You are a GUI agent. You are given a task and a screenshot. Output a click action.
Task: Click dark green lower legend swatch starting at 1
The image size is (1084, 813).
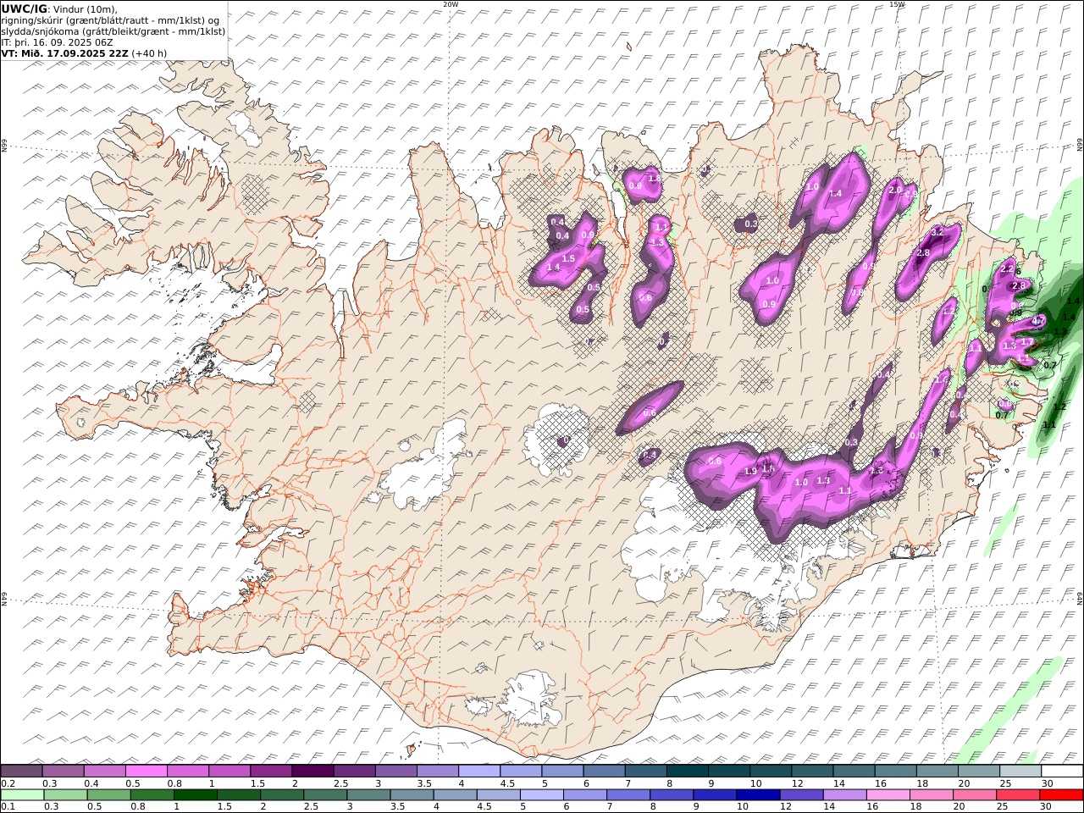pos(196,795)
